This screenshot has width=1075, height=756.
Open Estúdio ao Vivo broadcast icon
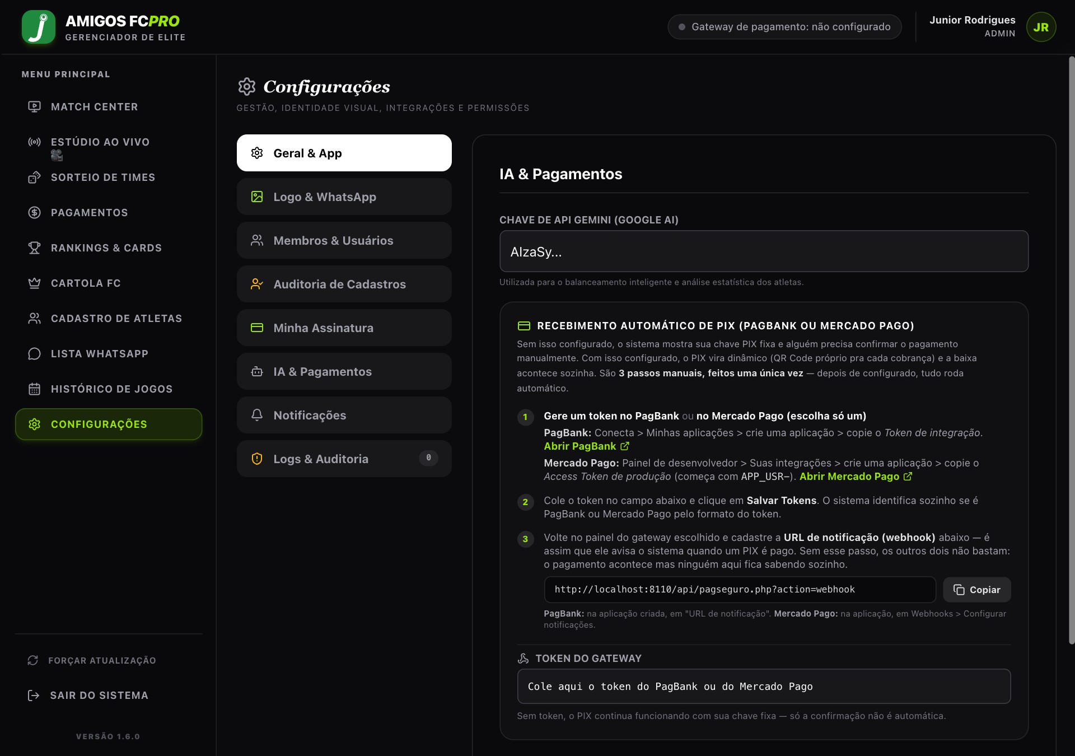[x=34, y=142]
